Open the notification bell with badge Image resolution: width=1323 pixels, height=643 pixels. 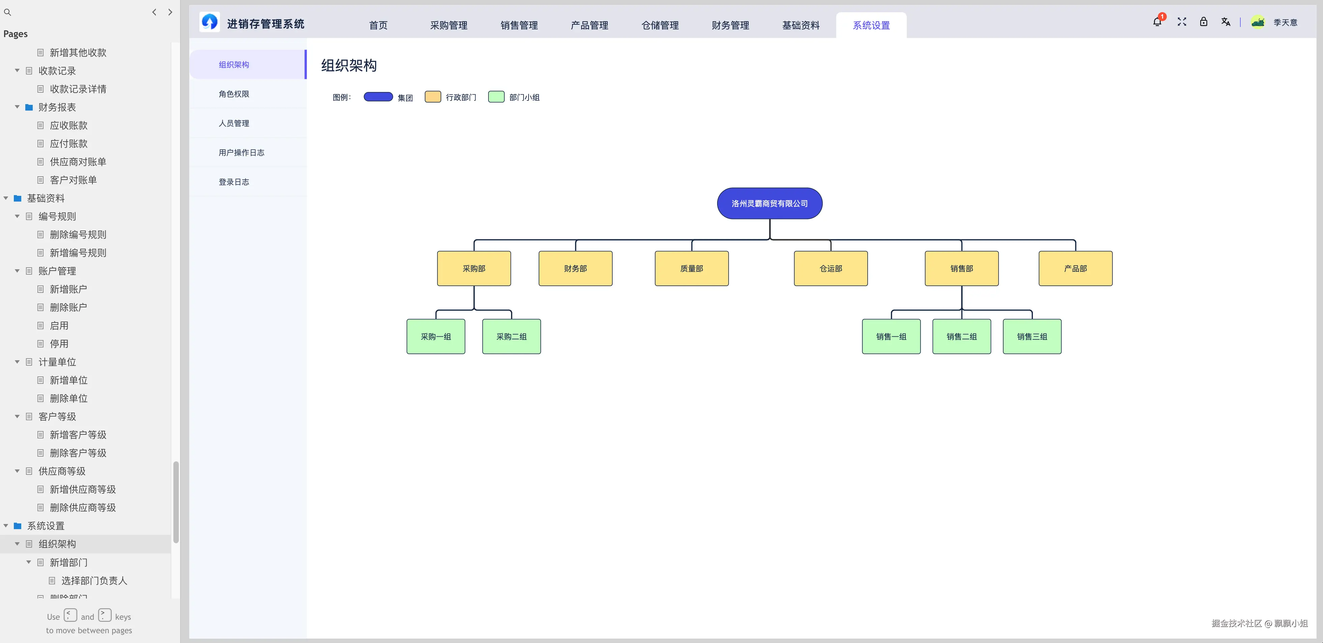pos(1157,22)
